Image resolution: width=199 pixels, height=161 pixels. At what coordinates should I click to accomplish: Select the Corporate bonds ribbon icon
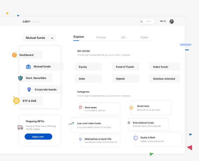tap(29, 89)
